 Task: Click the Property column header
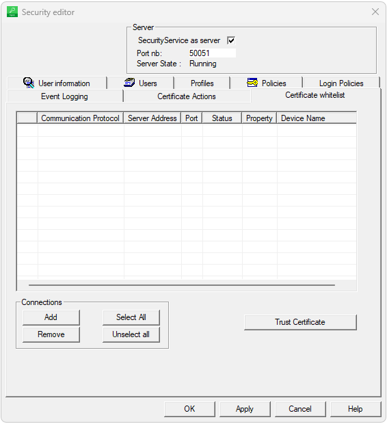pos(259,118)
